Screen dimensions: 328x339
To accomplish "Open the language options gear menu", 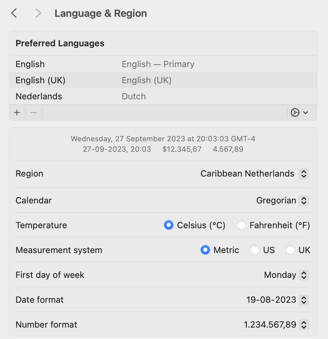I will tap(295, 112).
